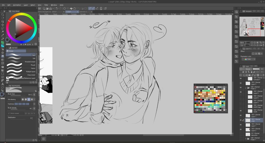Open the File menu

tap(3, 5)
